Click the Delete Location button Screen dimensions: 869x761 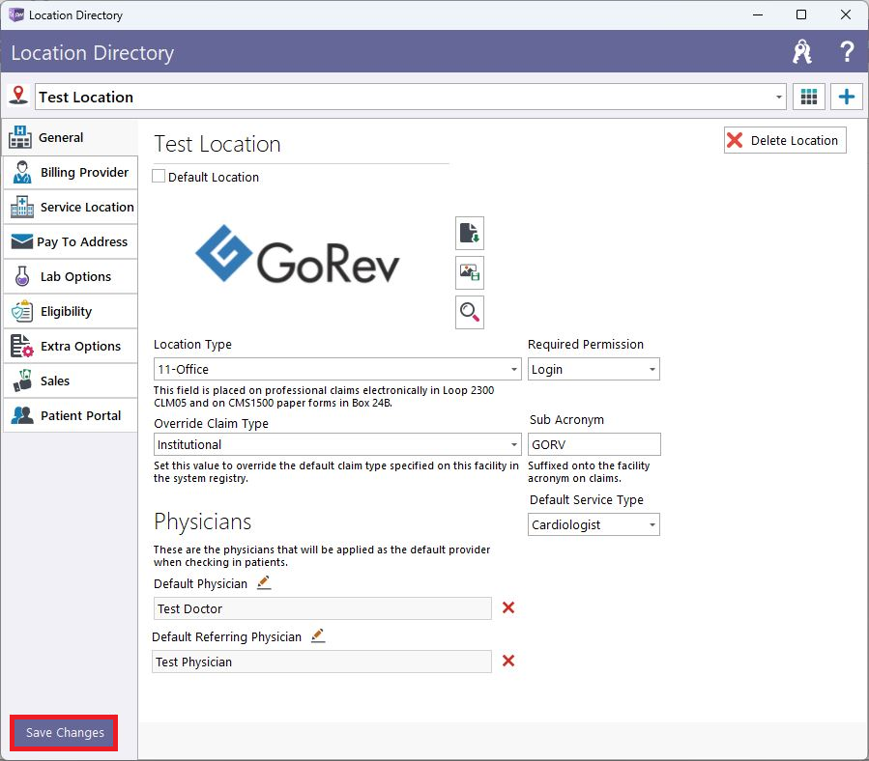pos(785,140)
